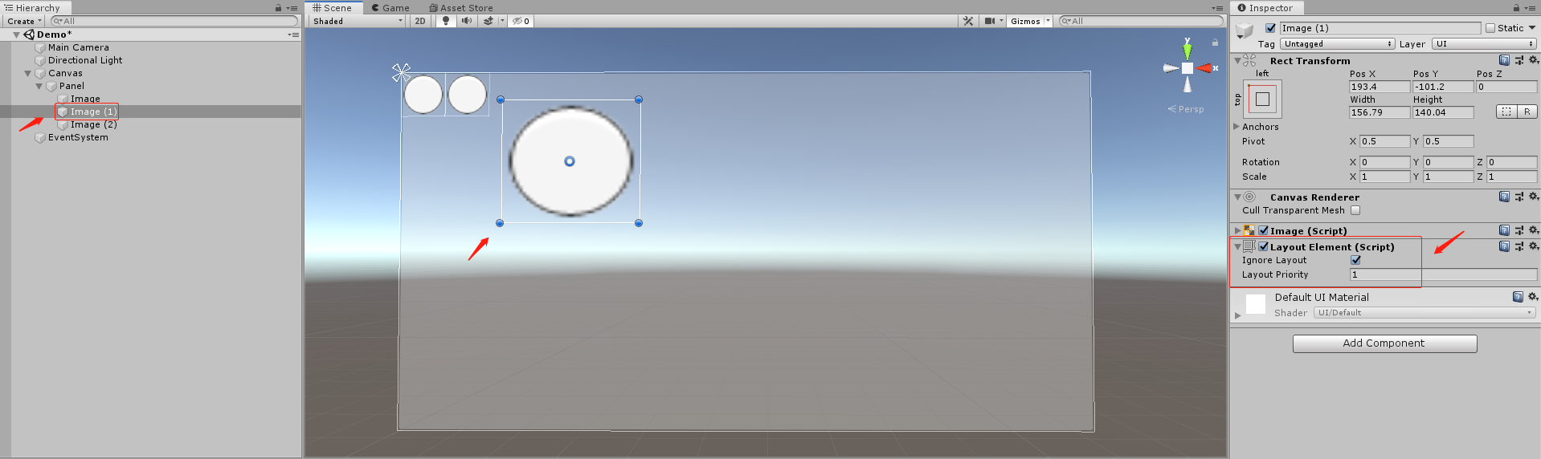Screen dimensions: 1541x459
Task: Collapse the Layout Element component
Action: [x=1237, y=246]
